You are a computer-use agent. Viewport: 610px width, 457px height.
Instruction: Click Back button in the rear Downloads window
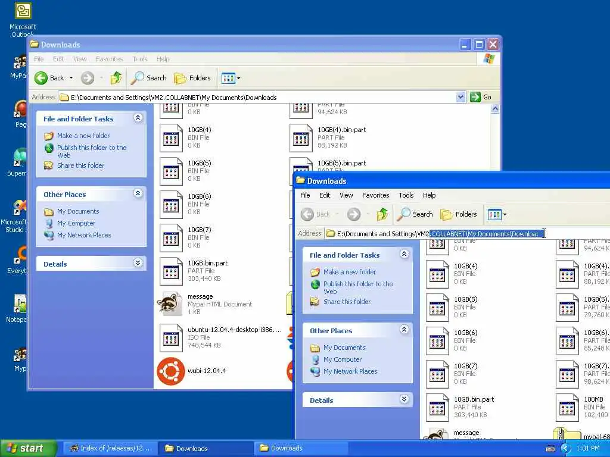[x=49, y=78]
